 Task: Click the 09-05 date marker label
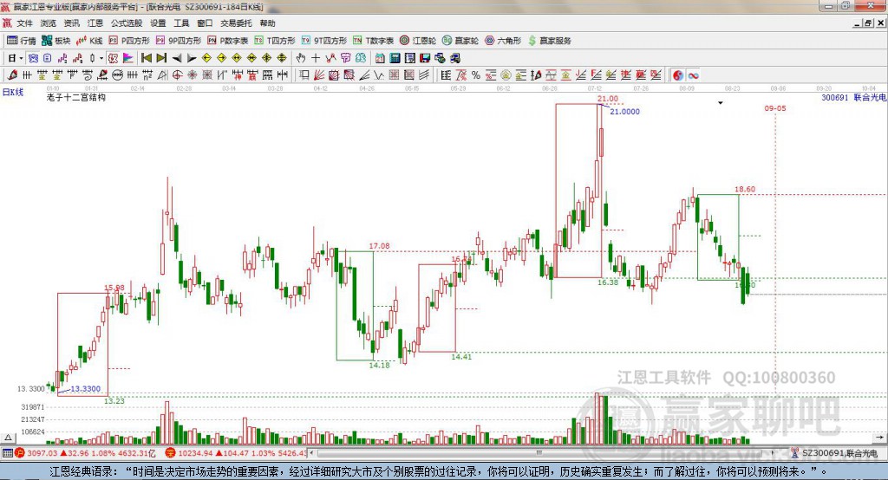[775, 108]
